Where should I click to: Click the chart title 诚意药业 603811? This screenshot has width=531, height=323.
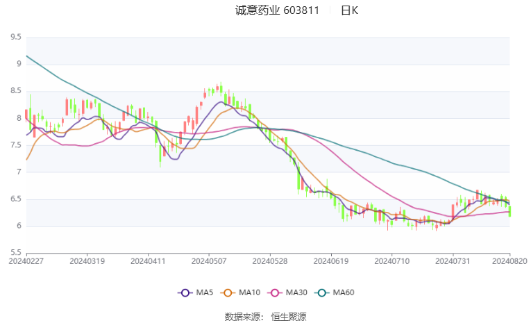click(277, 10)
